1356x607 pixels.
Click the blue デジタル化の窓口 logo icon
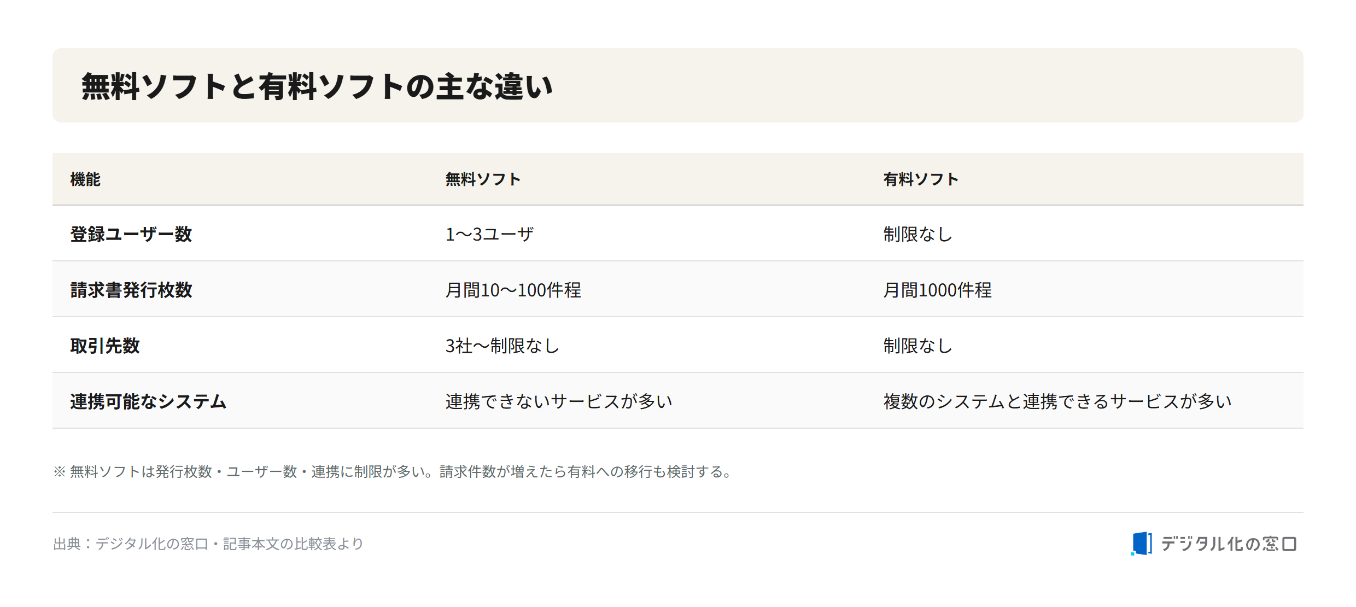click(1141, 544)
